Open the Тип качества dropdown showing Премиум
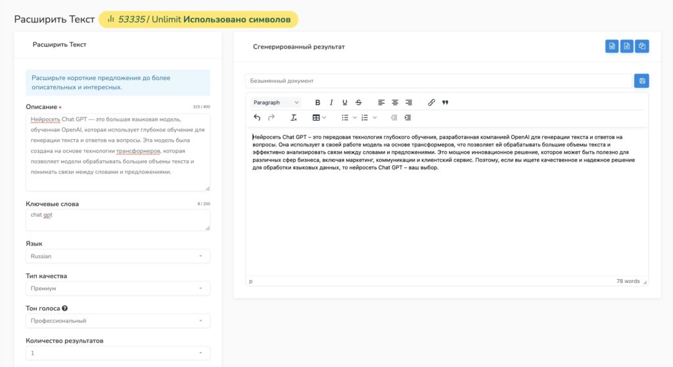This screenshot has height=367, width=673. pyautogui.click(x=118, y=288)
